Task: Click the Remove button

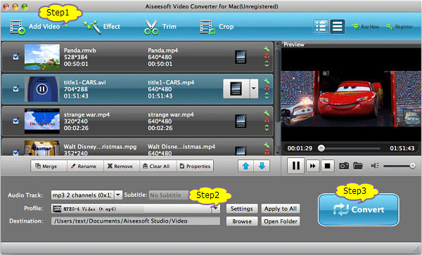Action: click(x=121, y=166)
